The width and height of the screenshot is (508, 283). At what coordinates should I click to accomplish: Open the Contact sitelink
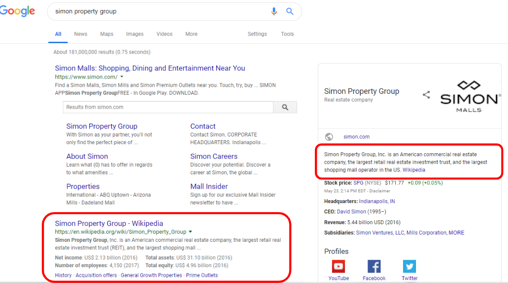(x=203, y=126)
